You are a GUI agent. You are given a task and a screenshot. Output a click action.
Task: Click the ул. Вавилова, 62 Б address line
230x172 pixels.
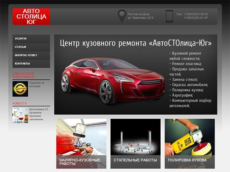(141, 18)
